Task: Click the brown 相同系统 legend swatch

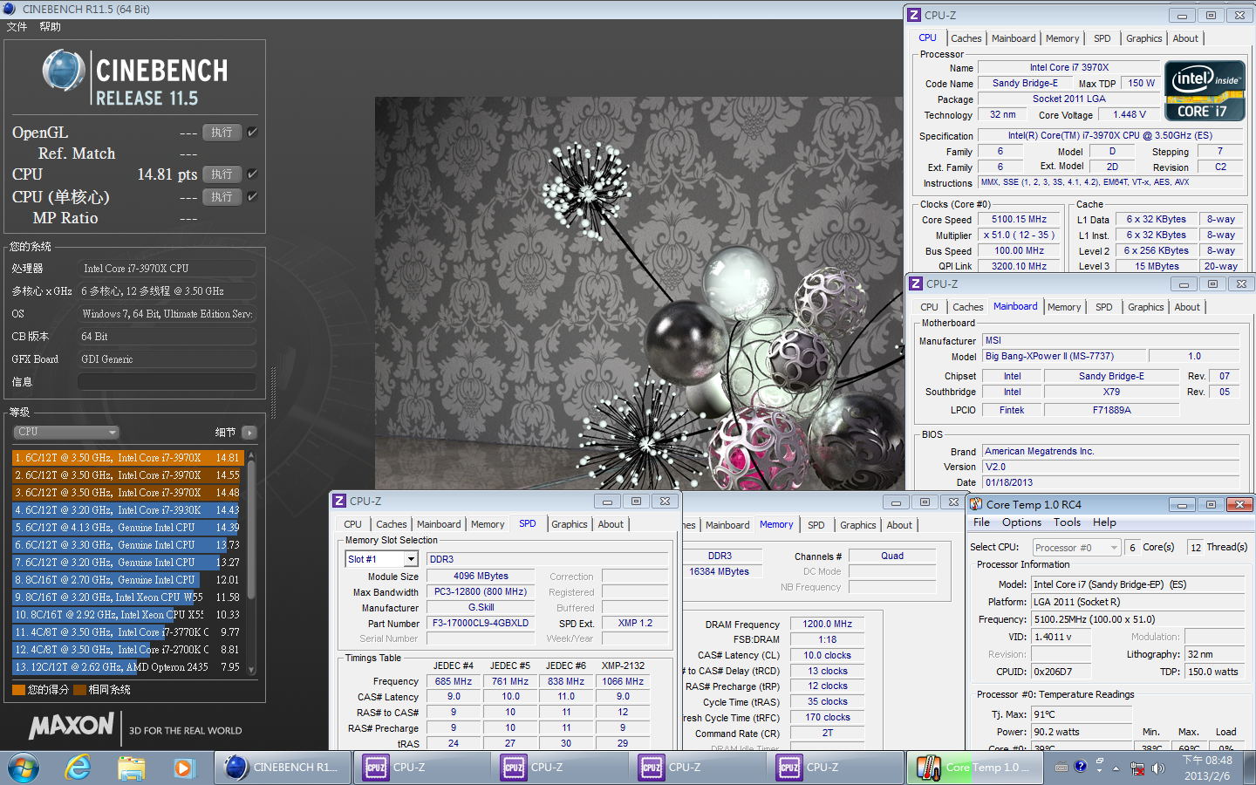Action: click(x=80, y=690)
